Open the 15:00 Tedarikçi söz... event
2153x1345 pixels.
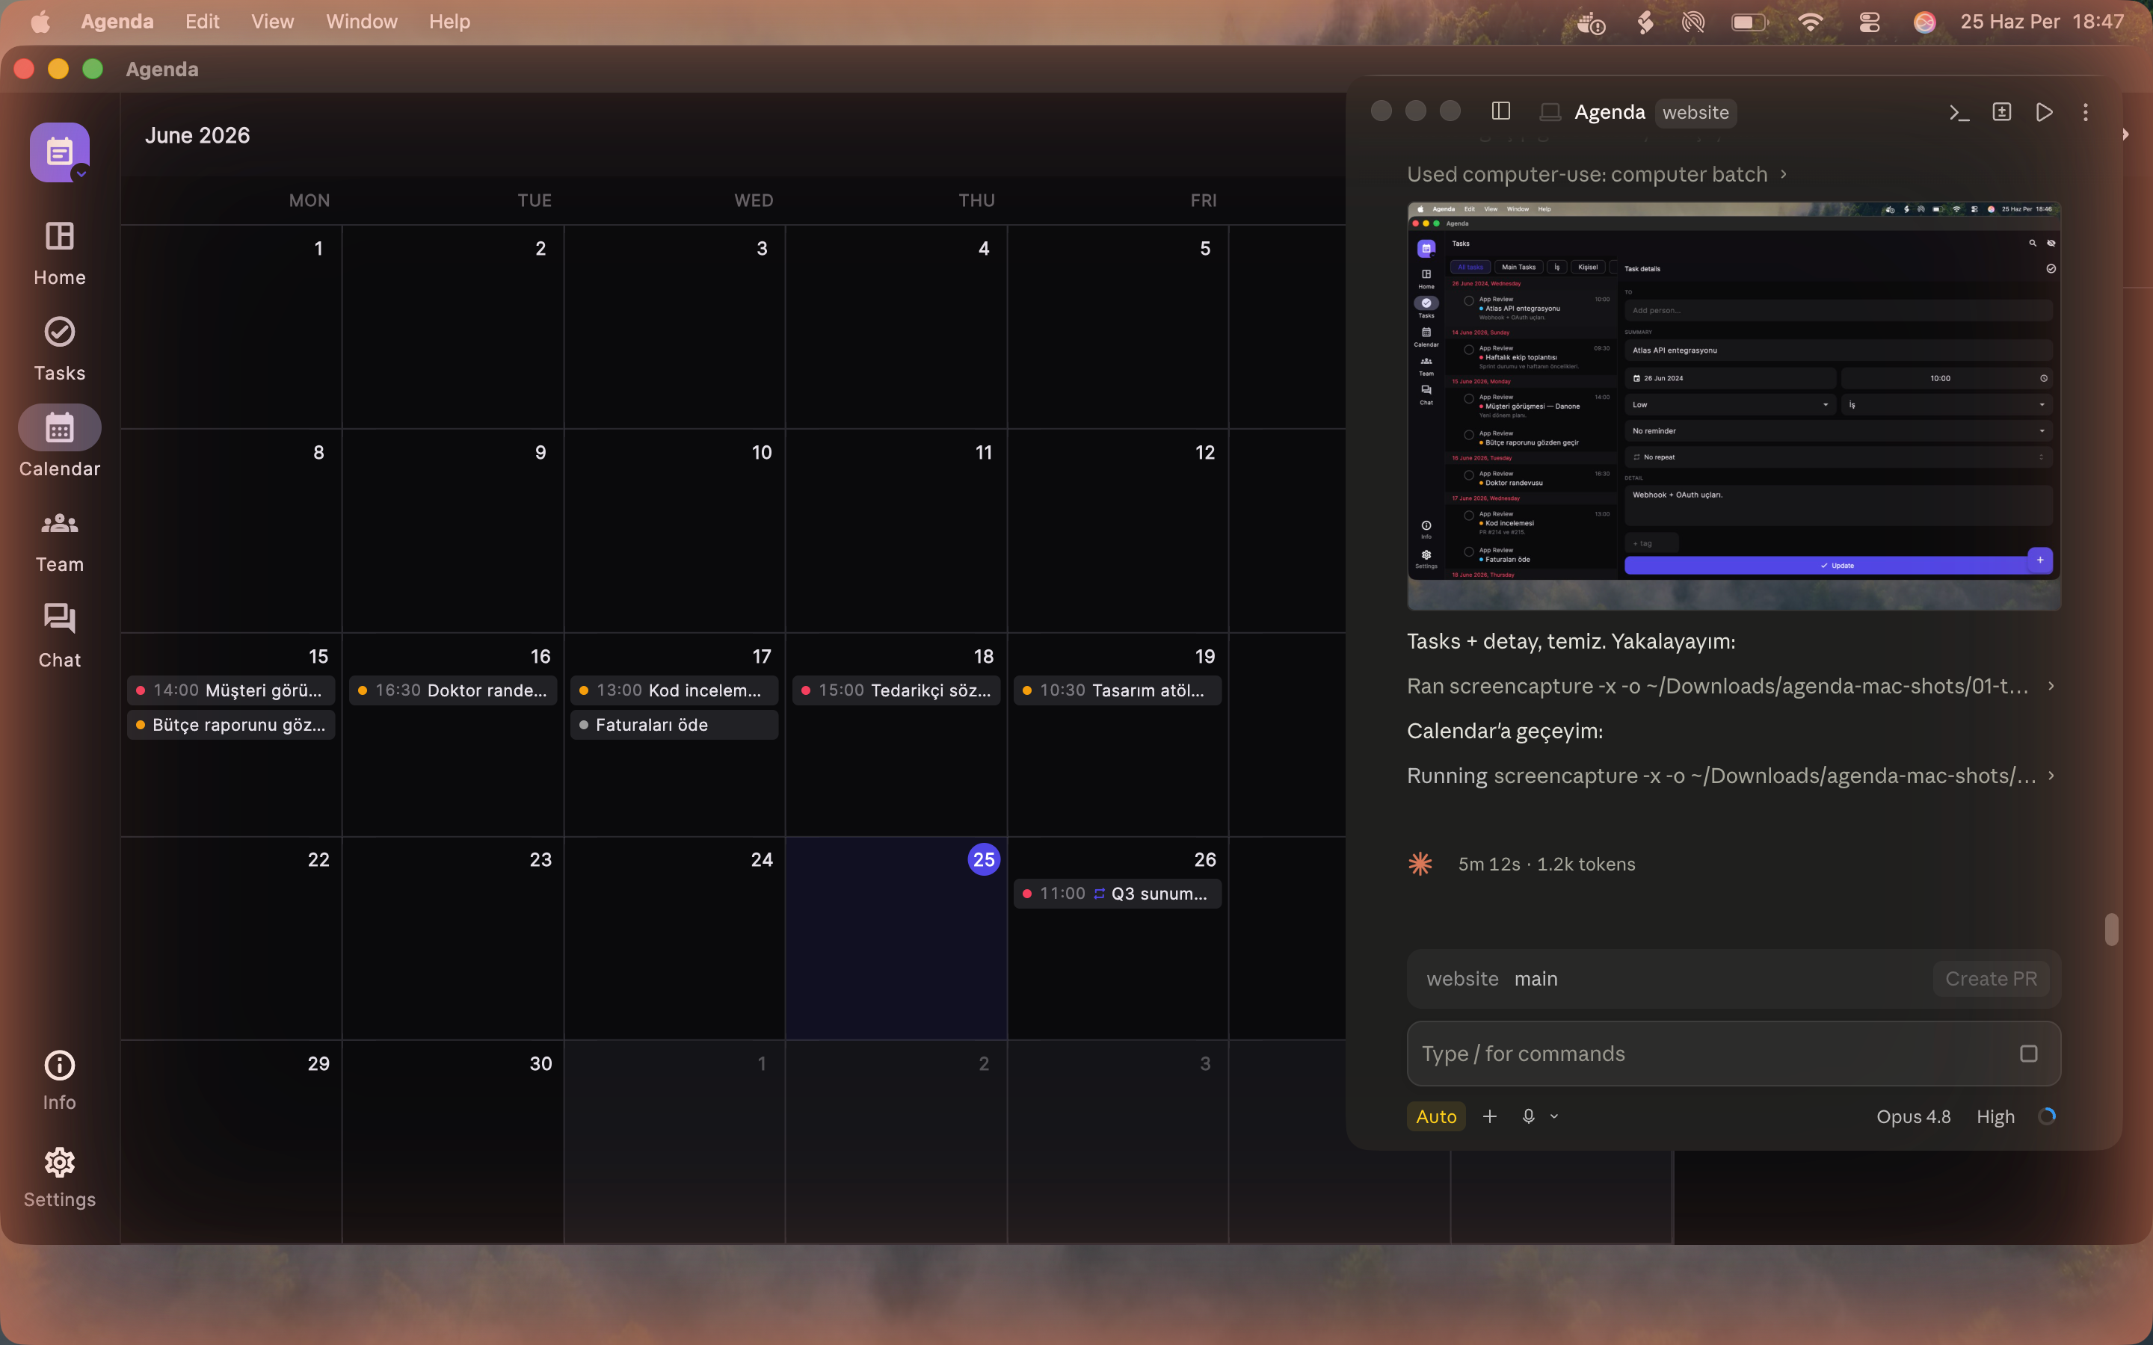point(897,690)
